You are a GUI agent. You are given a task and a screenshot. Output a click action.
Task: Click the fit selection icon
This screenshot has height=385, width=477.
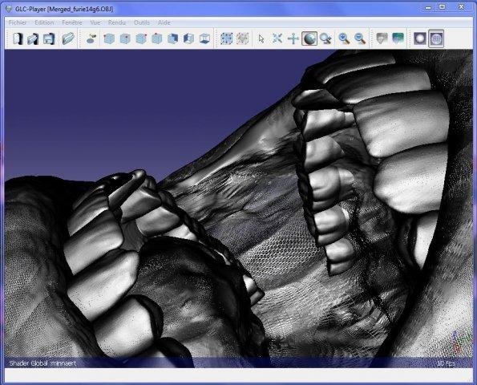tap(242, 38)
